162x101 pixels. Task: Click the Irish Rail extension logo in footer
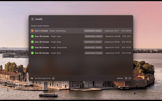[32, 78]
